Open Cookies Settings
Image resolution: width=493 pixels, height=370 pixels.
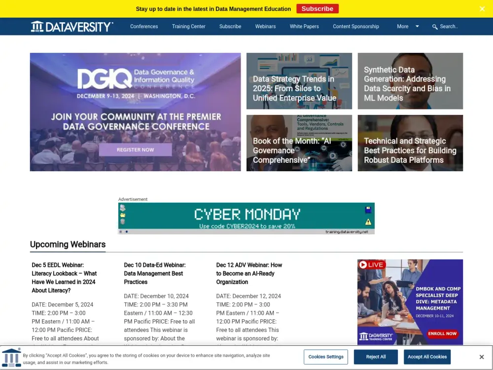325,357
